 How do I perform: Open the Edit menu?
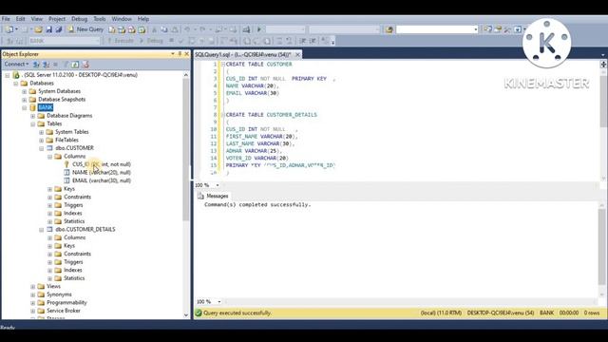[20, 19]
